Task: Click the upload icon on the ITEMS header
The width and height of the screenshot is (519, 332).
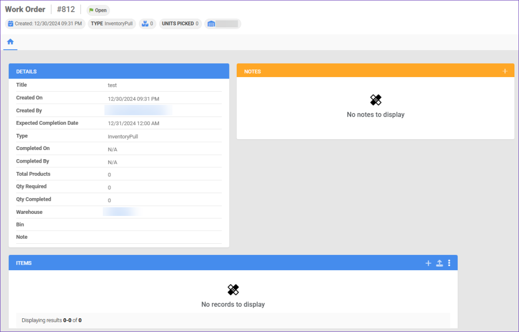Action: (439, 263)
